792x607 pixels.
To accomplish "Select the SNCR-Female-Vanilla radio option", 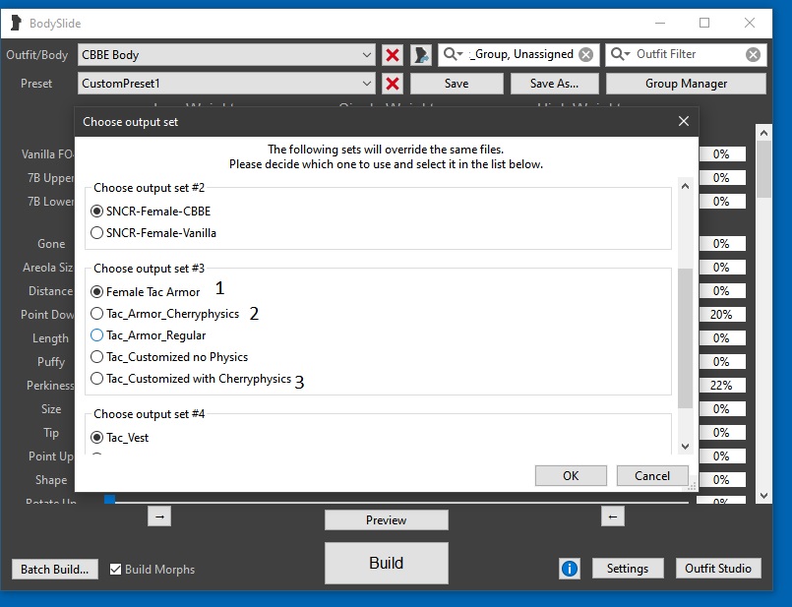I will pyautogui.click(x=96, y=233).
